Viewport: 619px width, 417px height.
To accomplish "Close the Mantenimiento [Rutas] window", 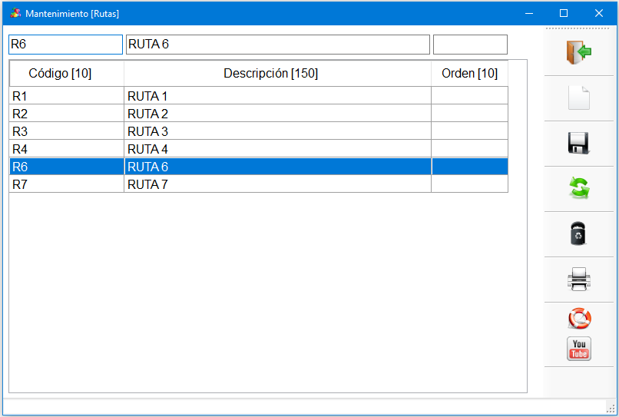I will click(598, 13).
